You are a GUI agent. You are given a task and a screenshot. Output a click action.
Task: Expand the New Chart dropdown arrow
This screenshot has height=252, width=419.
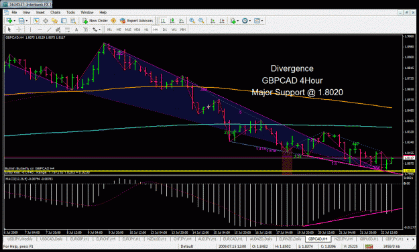pyautogui.click(x=14, y=21)
